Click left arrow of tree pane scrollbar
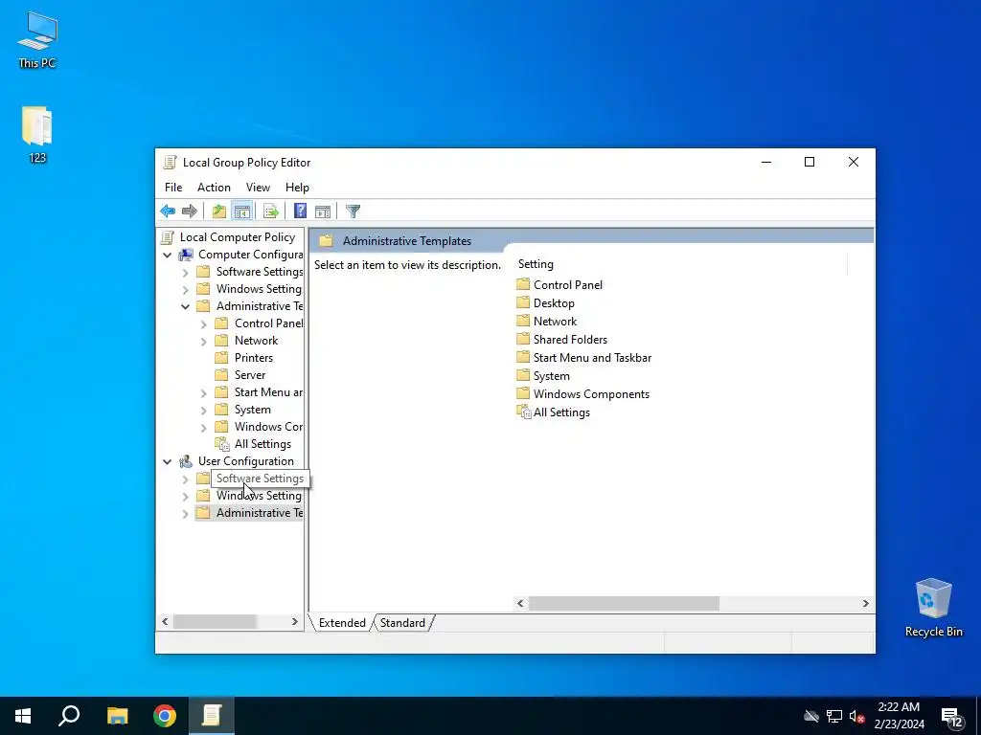This screenshot has width=981, height=735. coord(165,622)
